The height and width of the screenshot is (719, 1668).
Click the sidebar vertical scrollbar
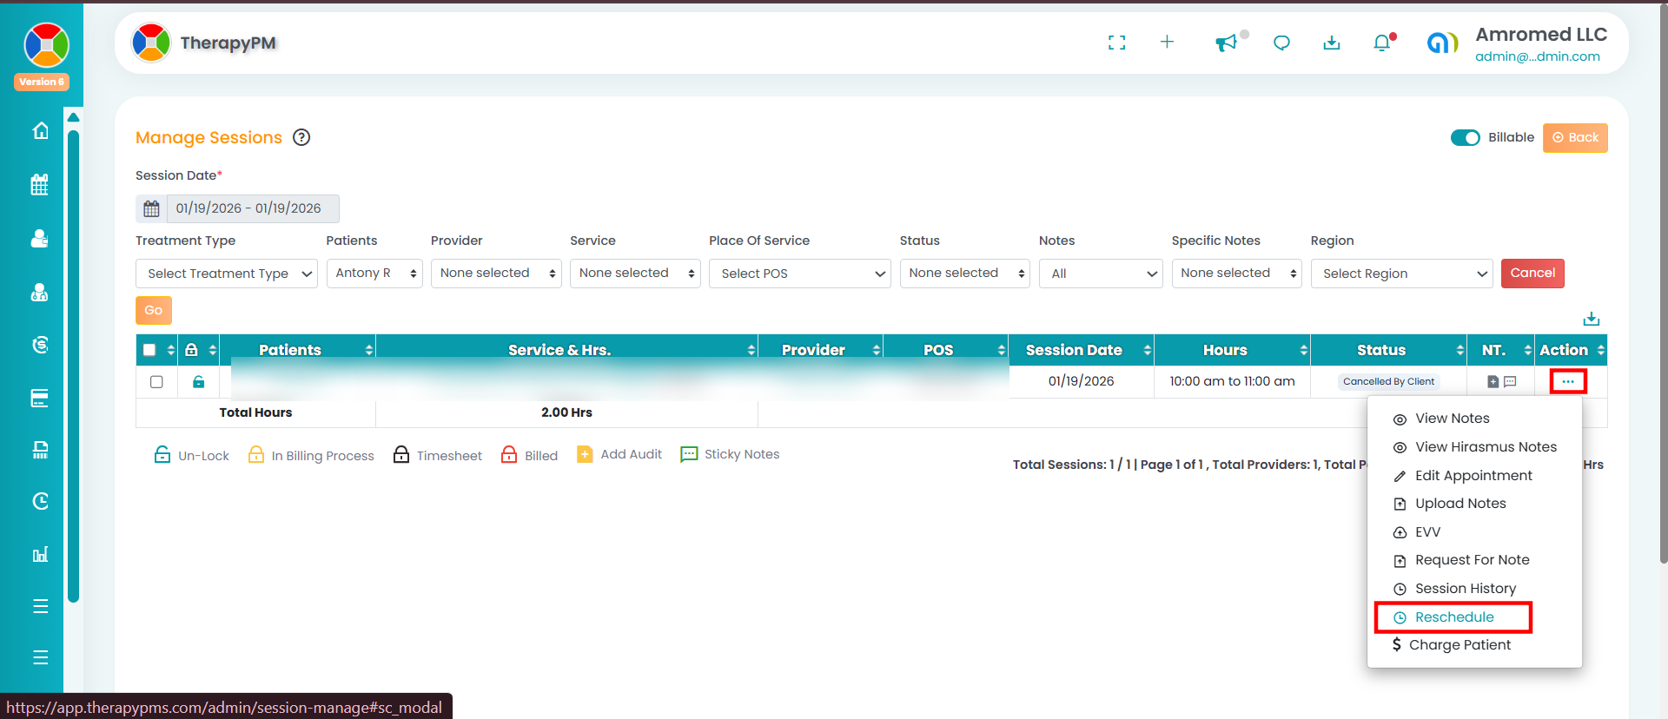pyautogui.click(x=74, y=365)
